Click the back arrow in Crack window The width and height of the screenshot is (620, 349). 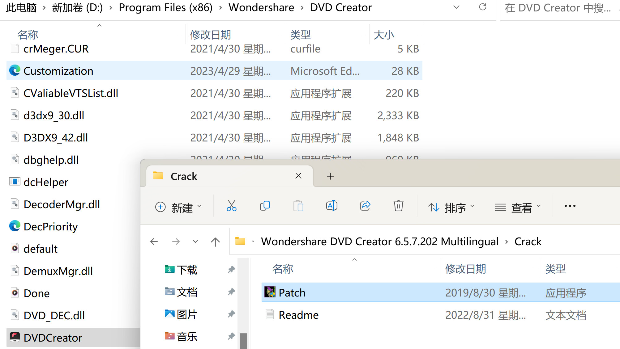154,242
